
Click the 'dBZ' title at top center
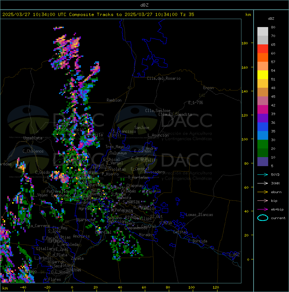(x=144, y=5)
